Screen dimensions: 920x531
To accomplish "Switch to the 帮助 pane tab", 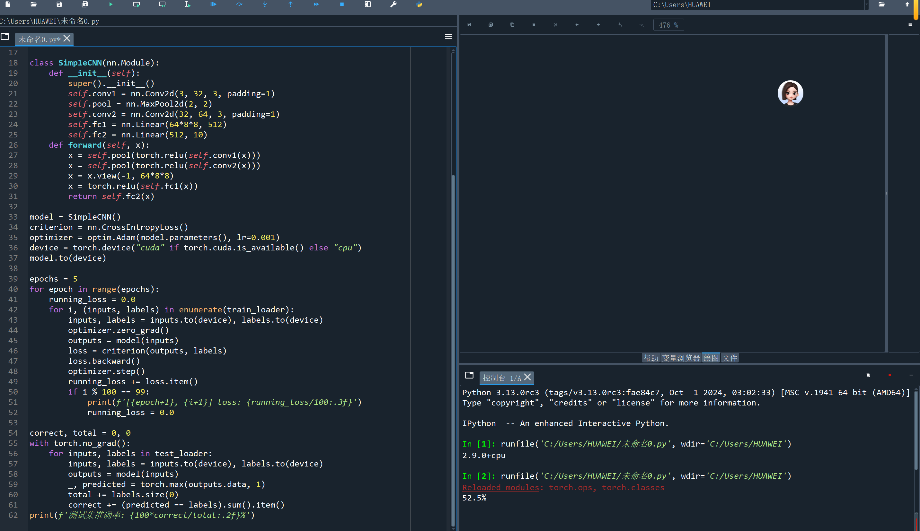I will 650,358.
